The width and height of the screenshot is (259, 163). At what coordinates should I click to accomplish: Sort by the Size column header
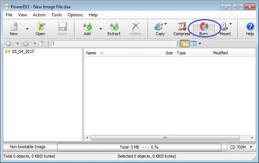pos(157,53)
